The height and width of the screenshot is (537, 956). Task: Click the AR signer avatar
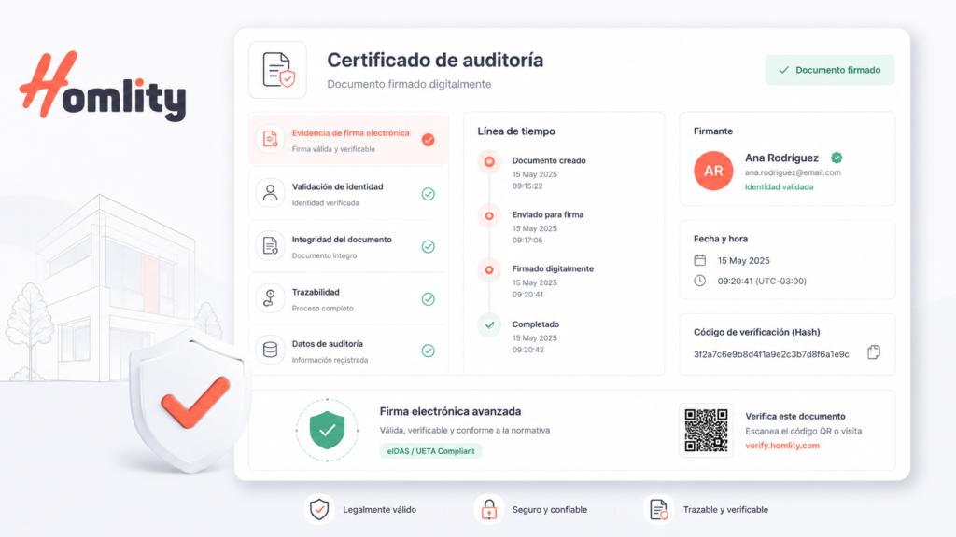coord(713,172)
